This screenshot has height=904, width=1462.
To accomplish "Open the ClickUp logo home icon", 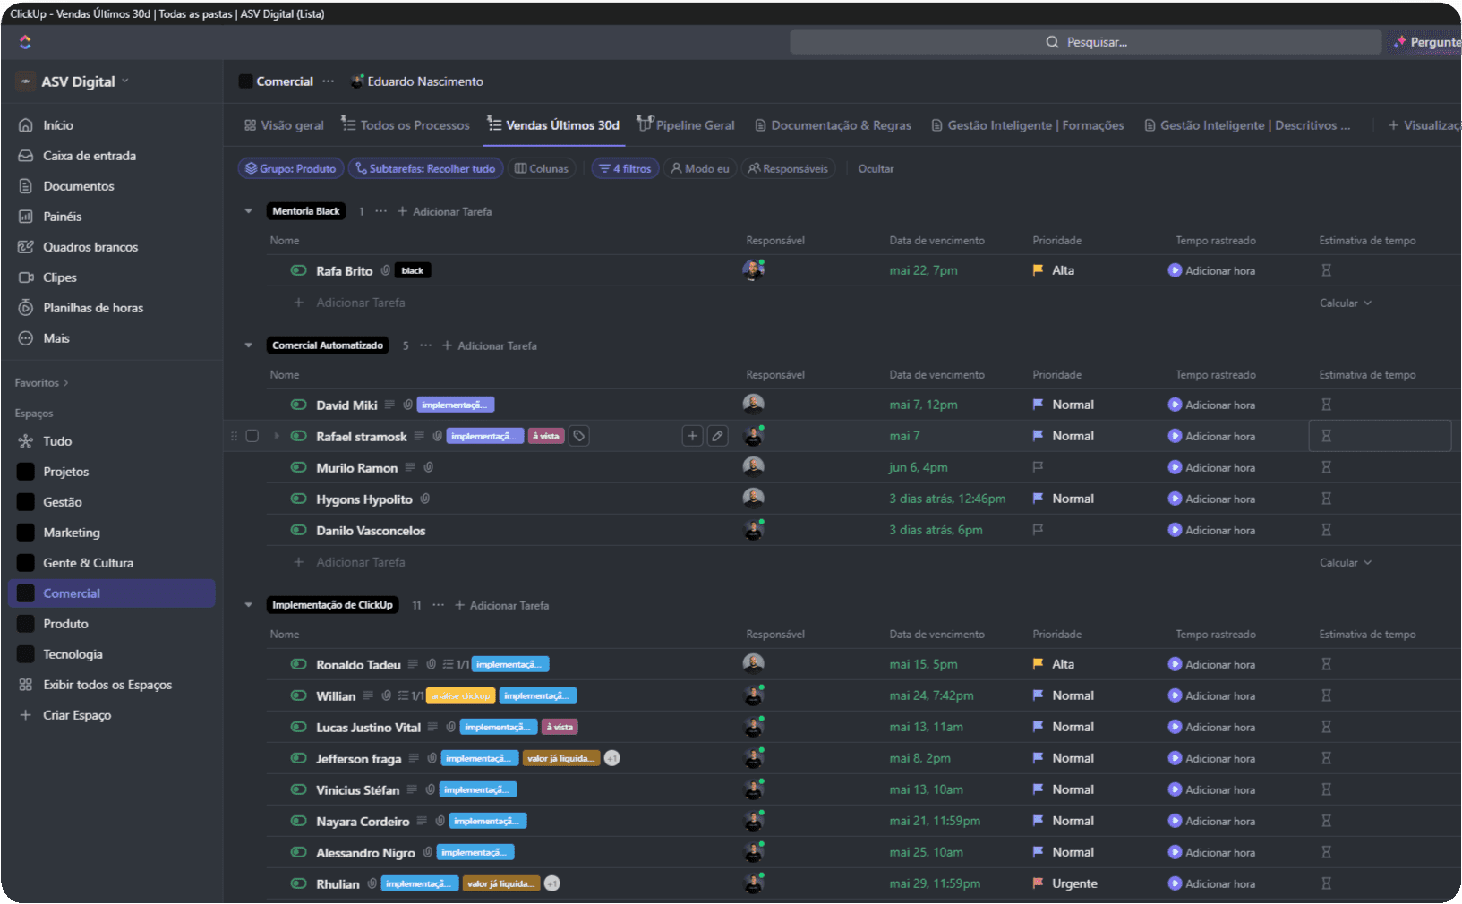I will click(x=25, y=42).
